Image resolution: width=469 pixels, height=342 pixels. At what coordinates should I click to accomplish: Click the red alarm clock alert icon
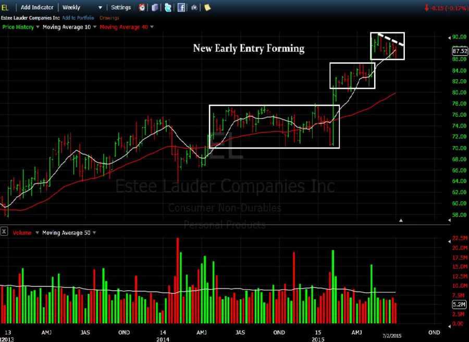coord(142,7)
